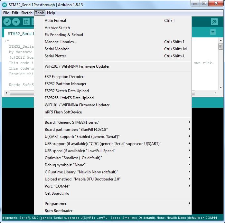The image size is (225, 223).
Task: Expand USB support (if available) submenu
Action: coord(113,143)
